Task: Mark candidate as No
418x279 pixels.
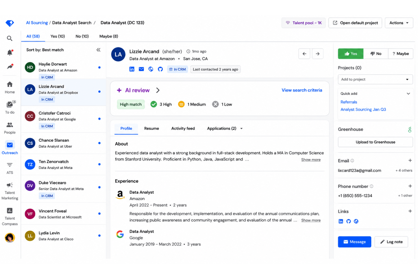Action: 376,54
